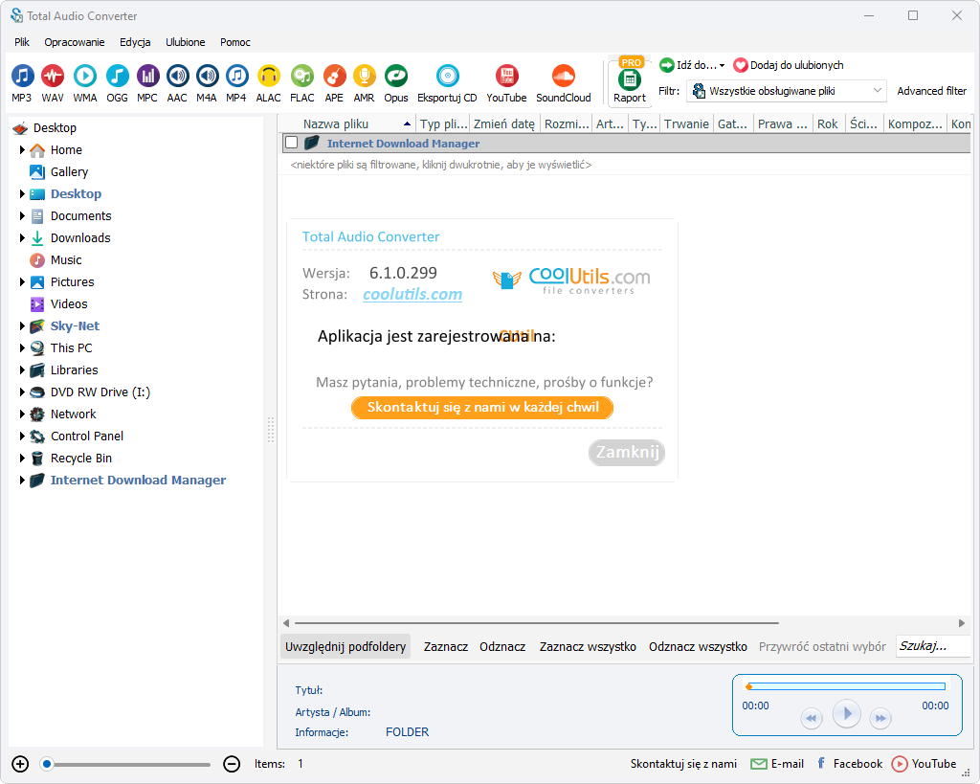Choose the M4A format icon
This screenshot has width=980, height=784.
pyautogui.click(x=207, y=83)
